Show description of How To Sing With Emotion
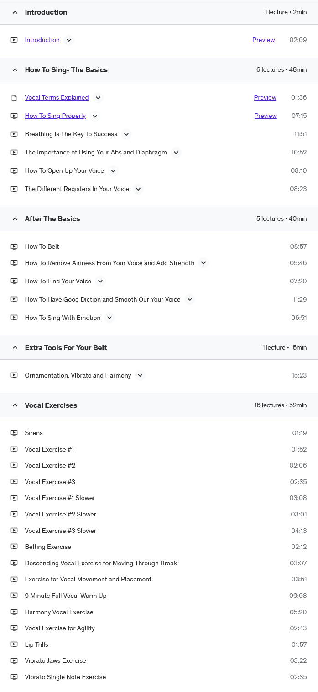This screenshot has width=318, height=692. pos(109,318)
